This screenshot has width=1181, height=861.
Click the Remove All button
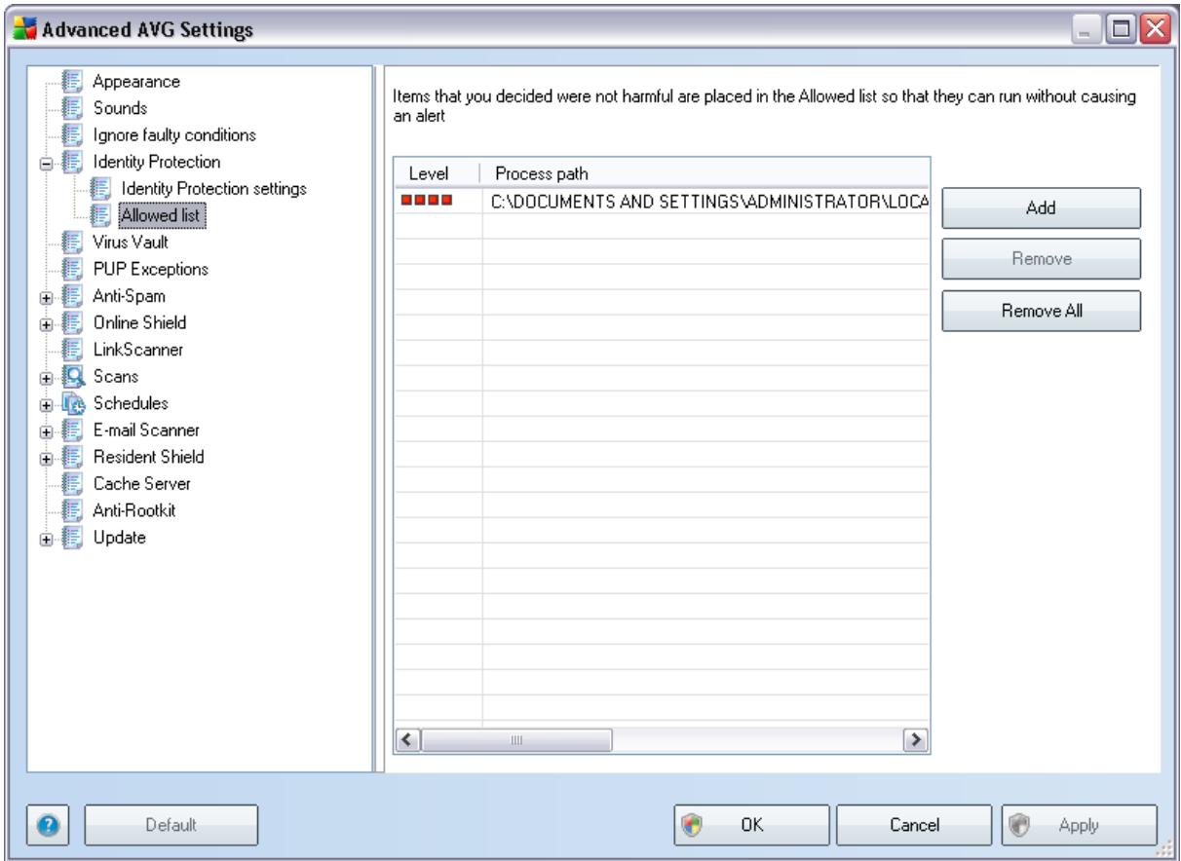click(1040, 312)
